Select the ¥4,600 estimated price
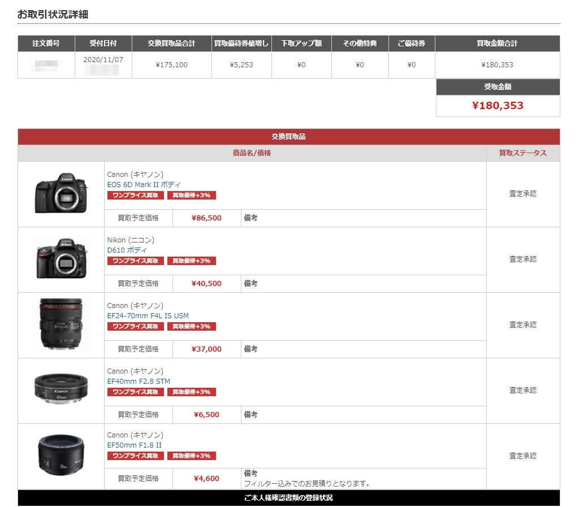This screenshot has height=507, width=579. 206,479
